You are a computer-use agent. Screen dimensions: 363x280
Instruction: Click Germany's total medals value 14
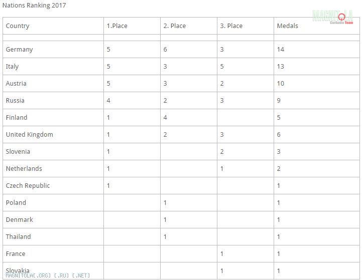click(x=281, y=50)
